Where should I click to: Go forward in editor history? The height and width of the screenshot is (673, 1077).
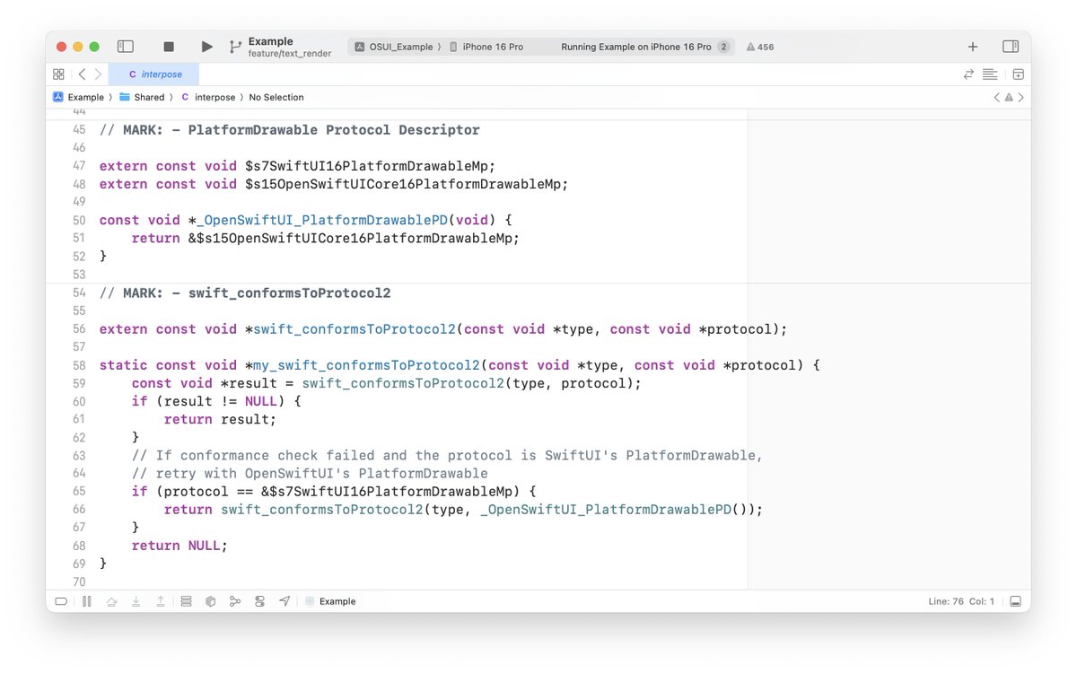(98, 74)
